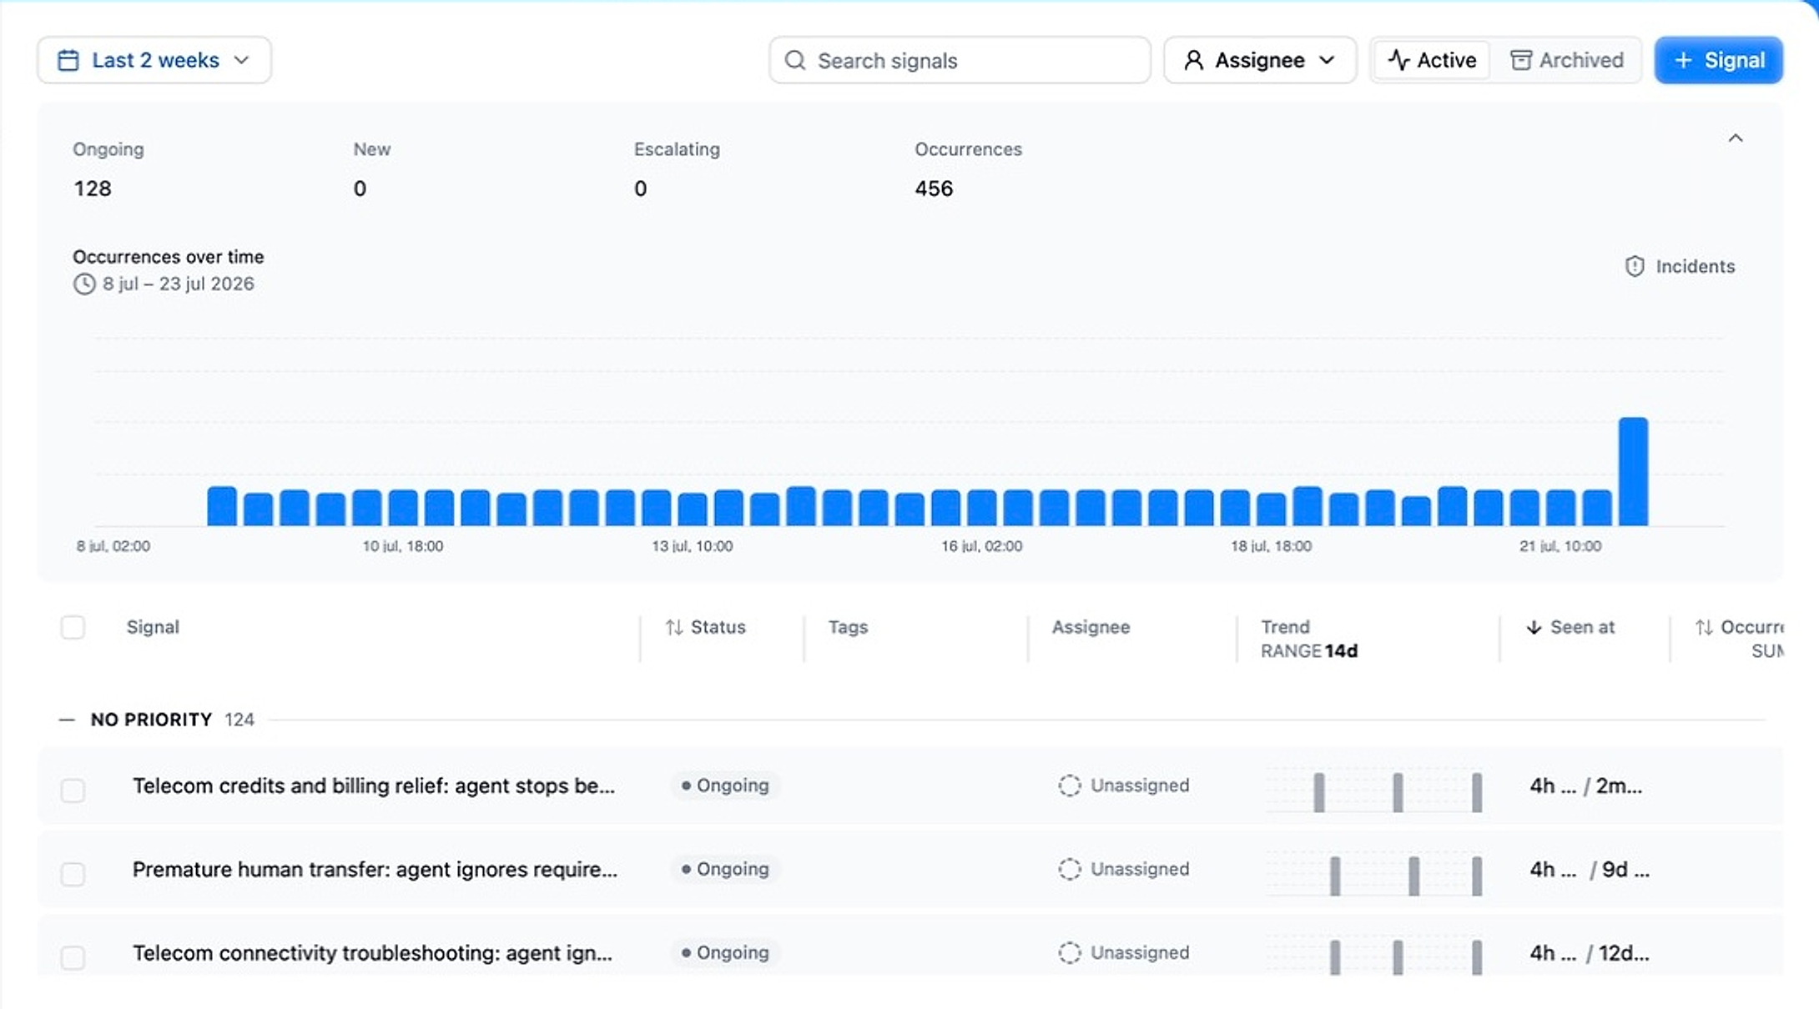Image resolution: width=1819 pixels, height=1009 pixels.
Task: Switch to the Archived tab
Action: (x=1566, y=60)
